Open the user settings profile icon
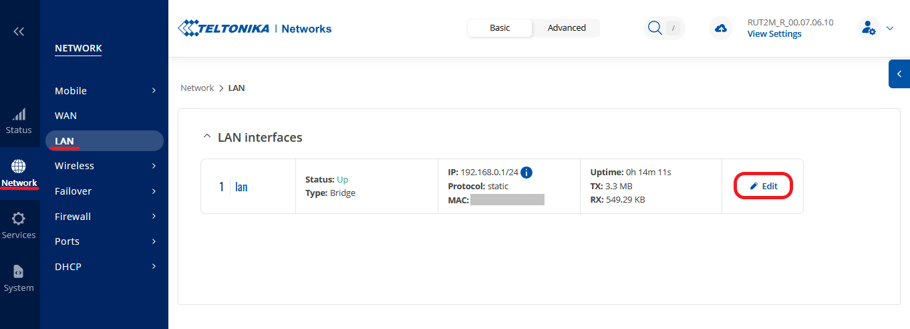The height and width of the screenshot is (329, 910). point(869,28)
